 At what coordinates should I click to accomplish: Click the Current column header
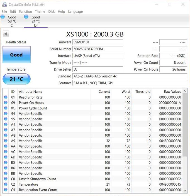101,92
